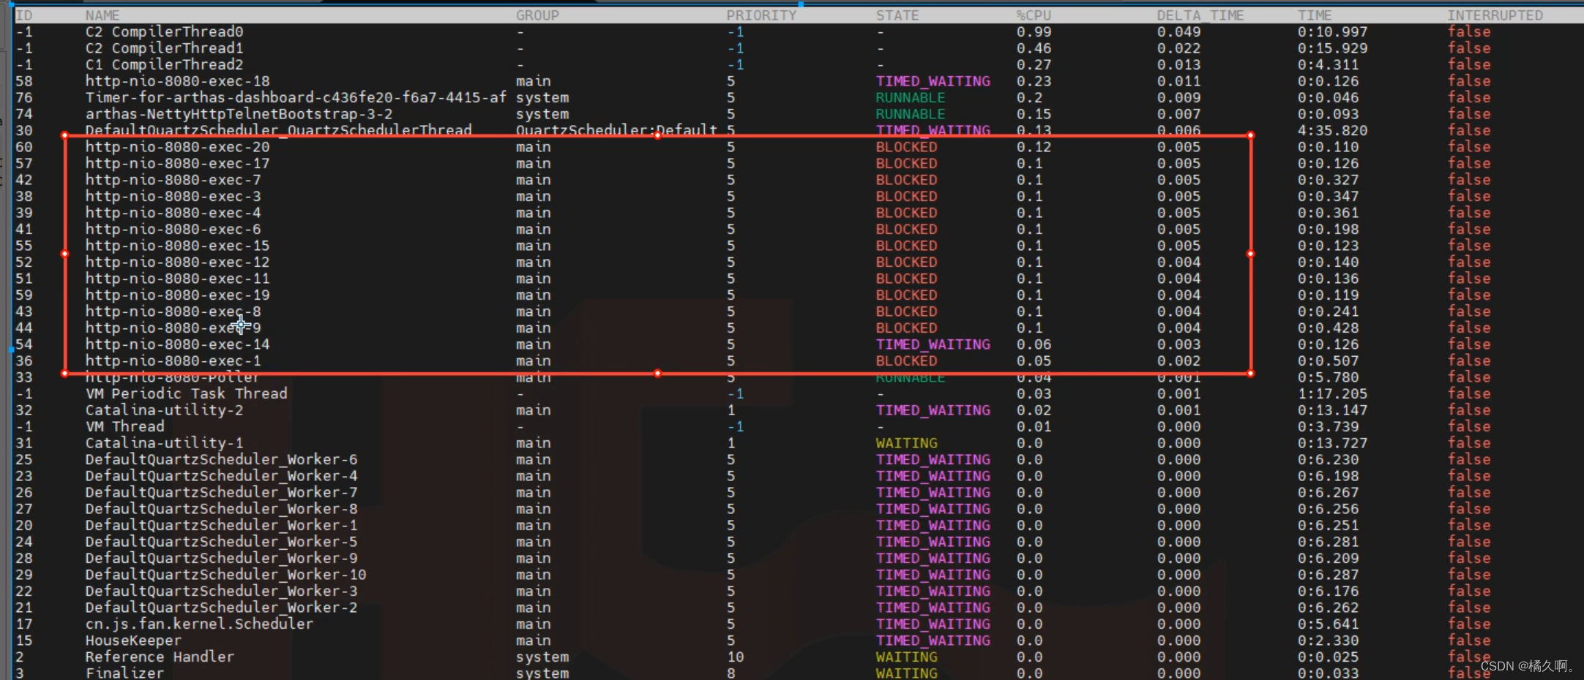Click thread name http-nio-8080-exec-4

[x=173, y=213]
